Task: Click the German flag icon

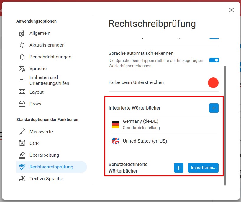Action: [x=115, y=124]
